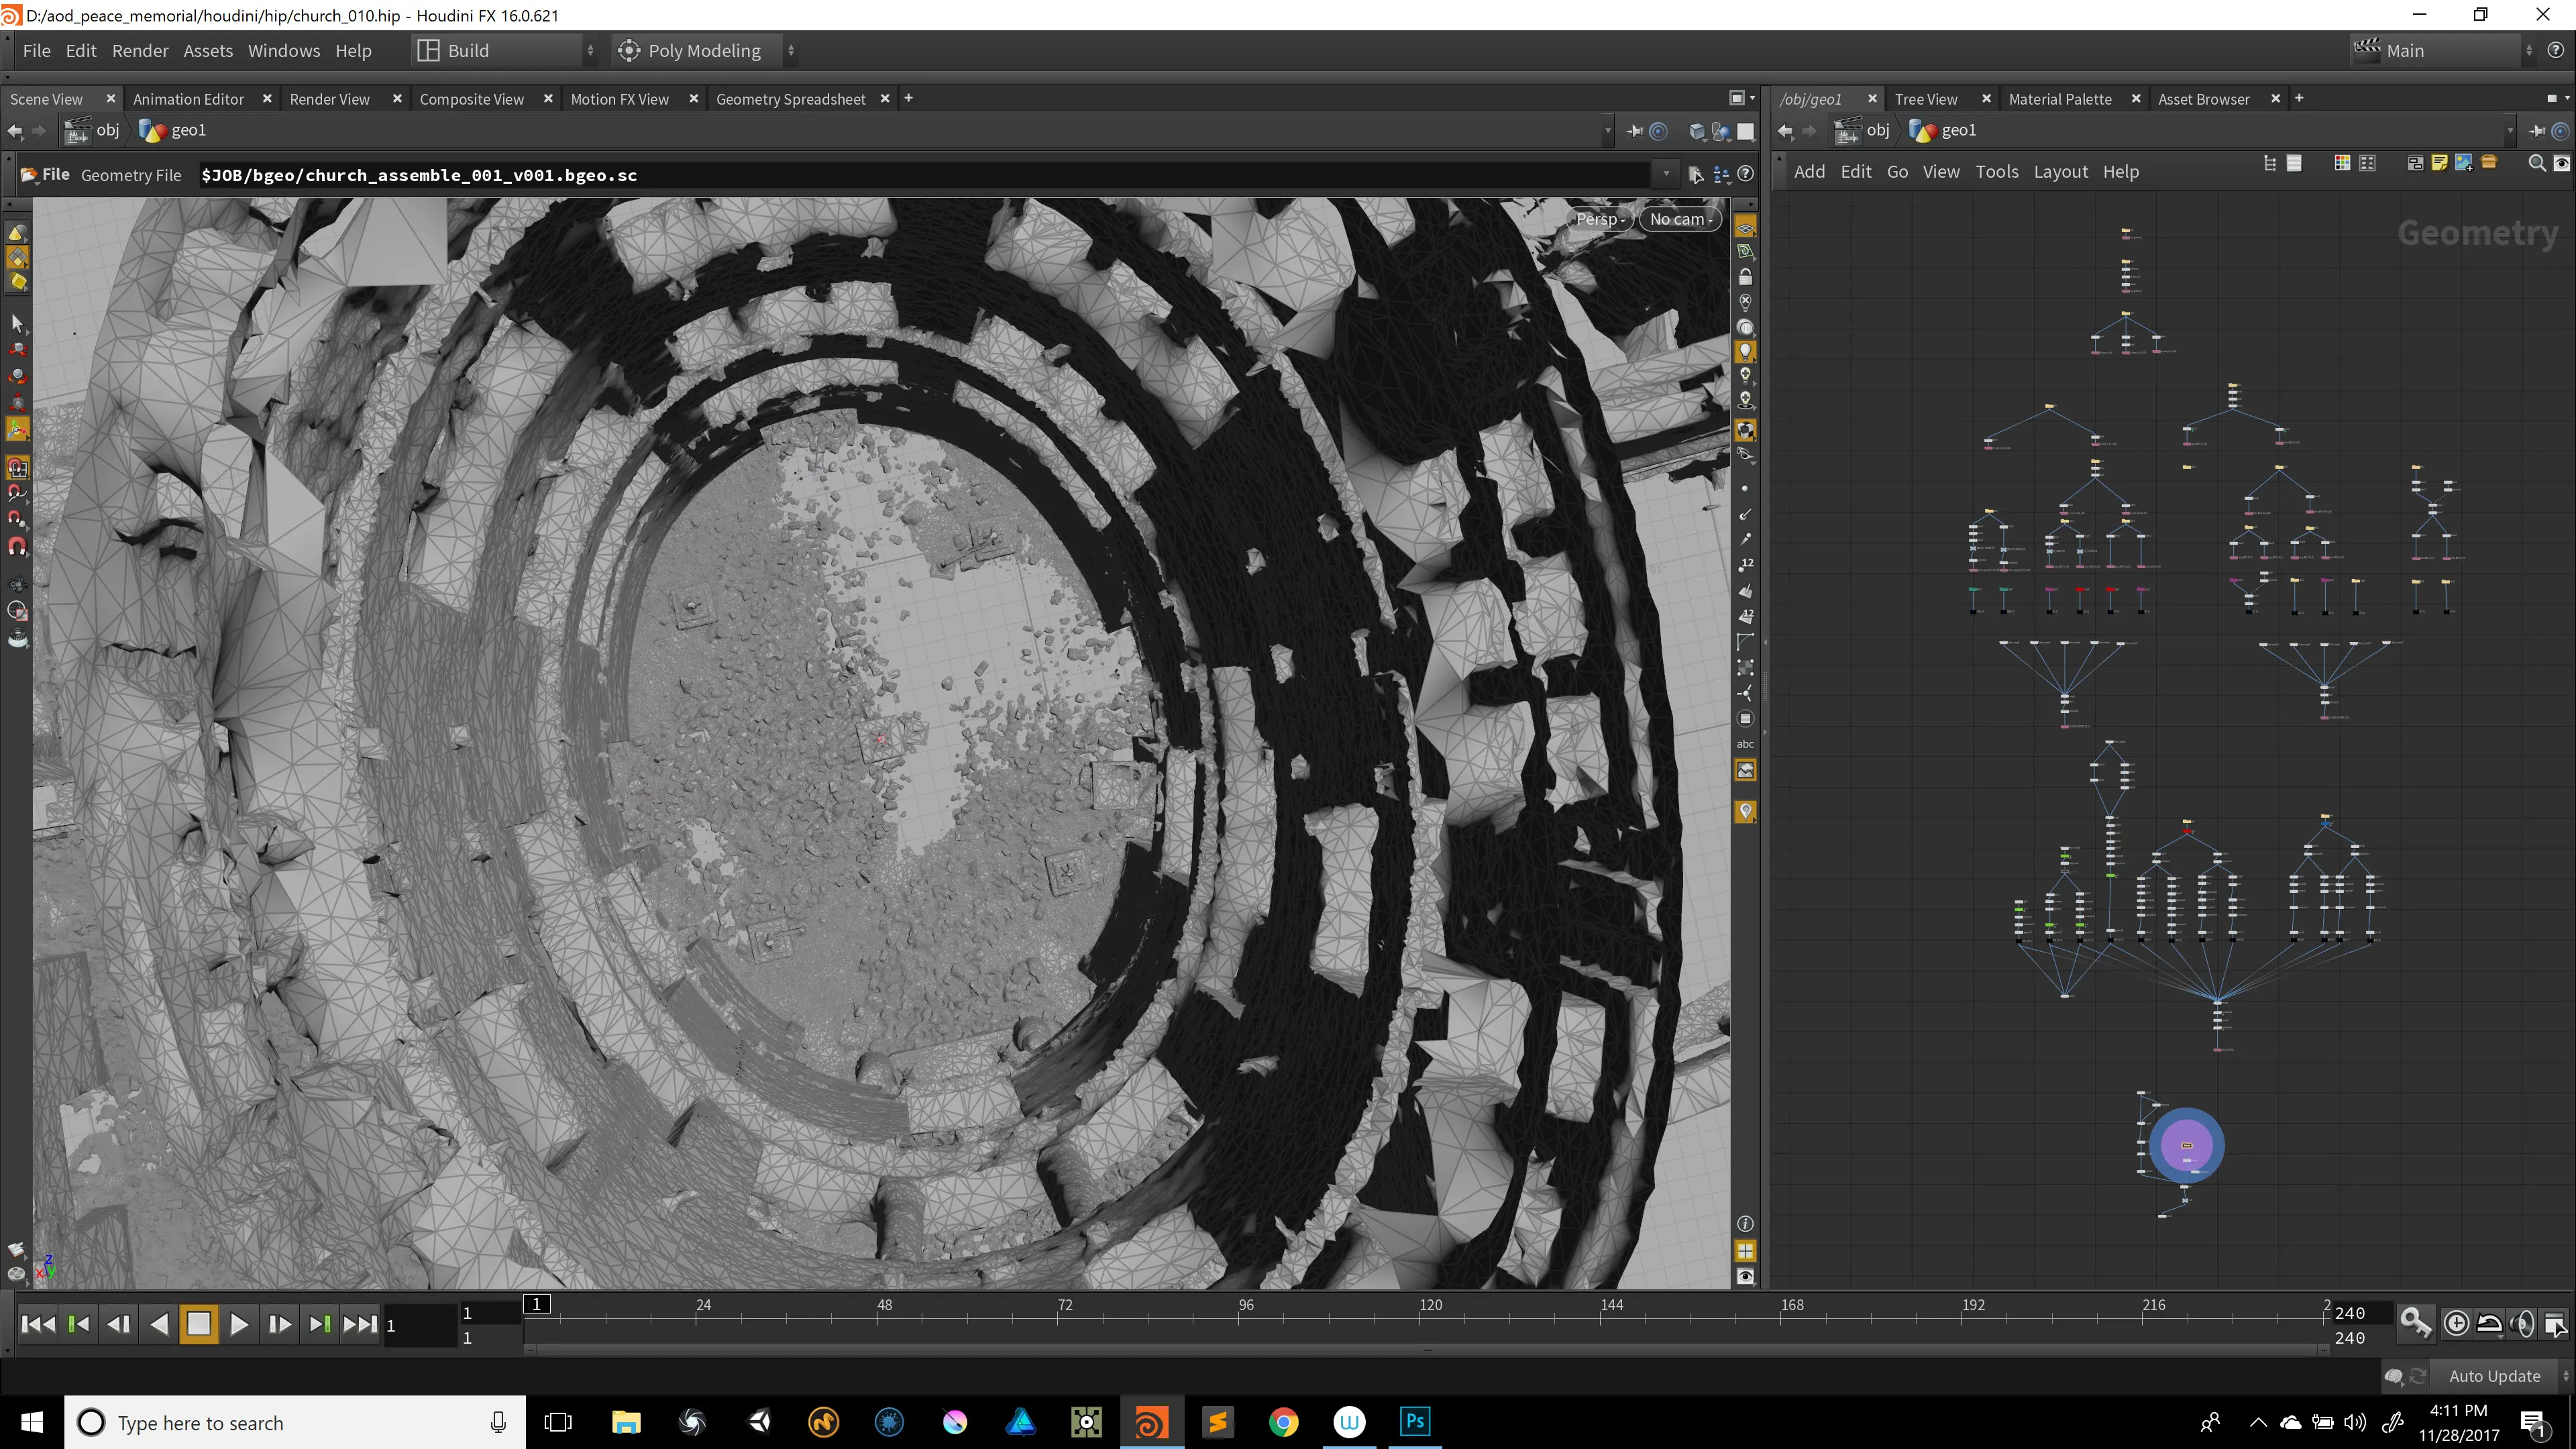The height and width of the screenshot is (1449, 2576).
Task: Click the real-time playback toggle icon
Action: click(x=2456, y=1324)
